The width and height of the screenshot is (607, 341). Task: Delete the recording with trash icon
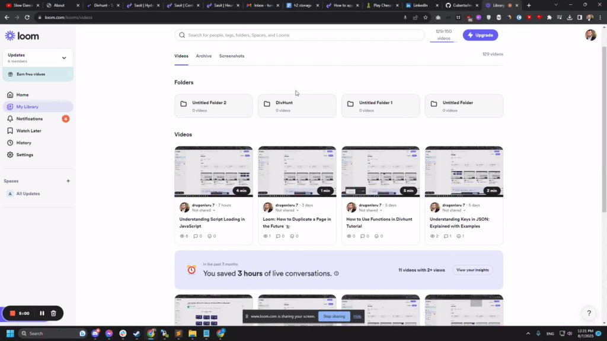pos(53,313)
